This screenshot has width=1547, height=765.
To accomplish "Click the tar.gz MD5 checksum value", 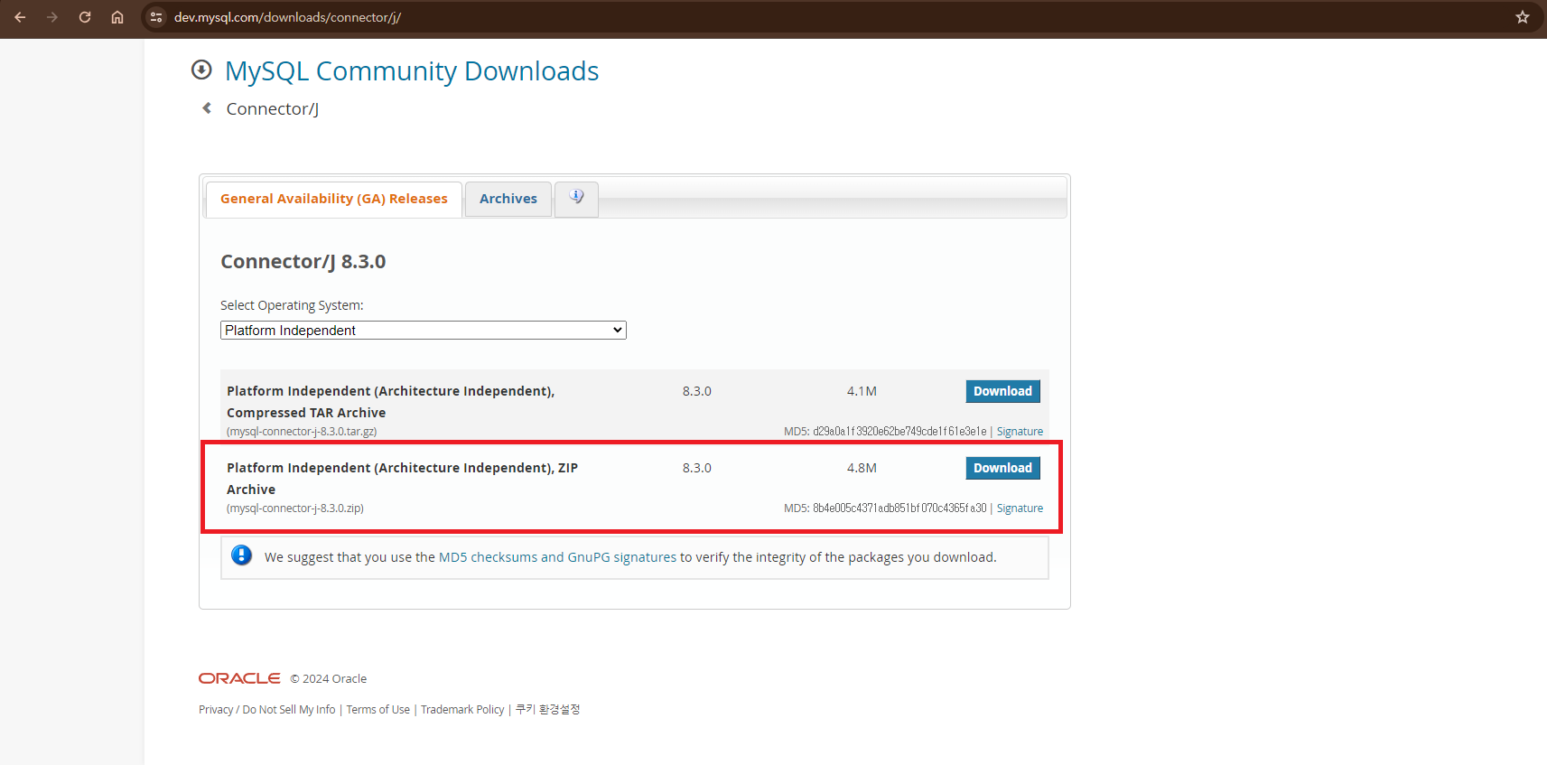I will (899, 432).
